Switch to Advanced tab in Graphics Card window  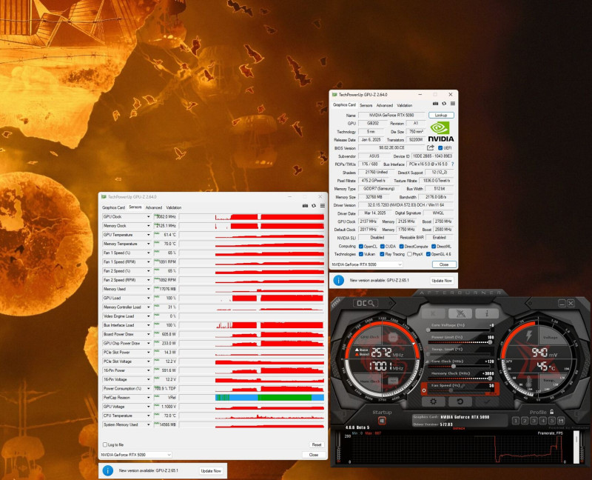click(384, 105)
